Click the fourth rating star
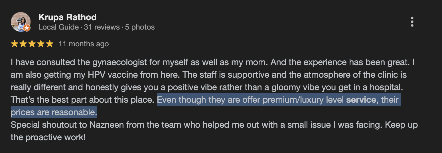 pos(41,44)
